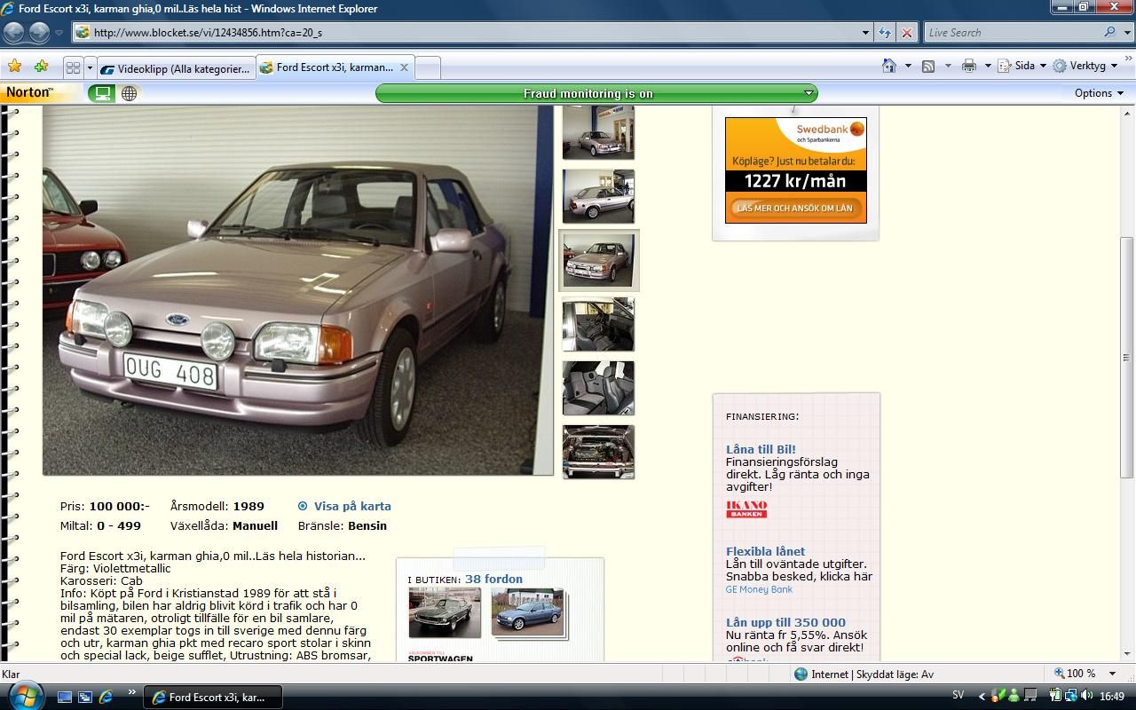Select highlighted front-view car thumbnail
The width and height of the screenshot is (1136, 710).
point(598,260)
